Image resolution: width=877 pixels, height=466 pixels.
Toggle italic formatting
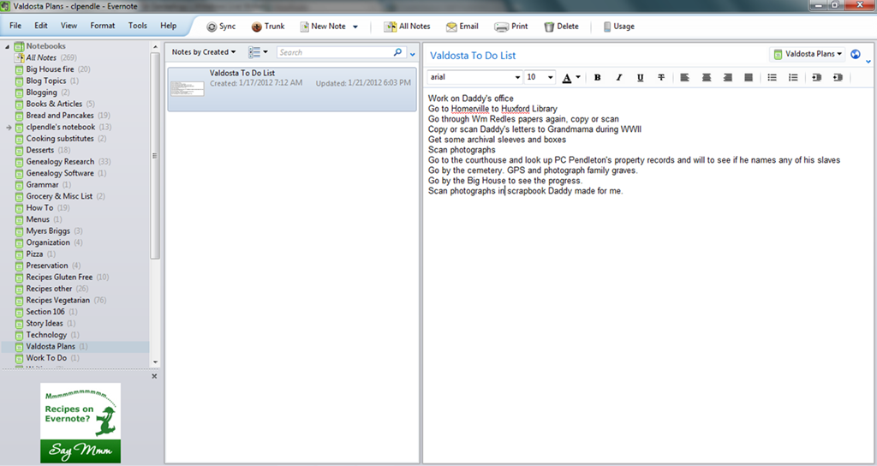click(618, 77)
